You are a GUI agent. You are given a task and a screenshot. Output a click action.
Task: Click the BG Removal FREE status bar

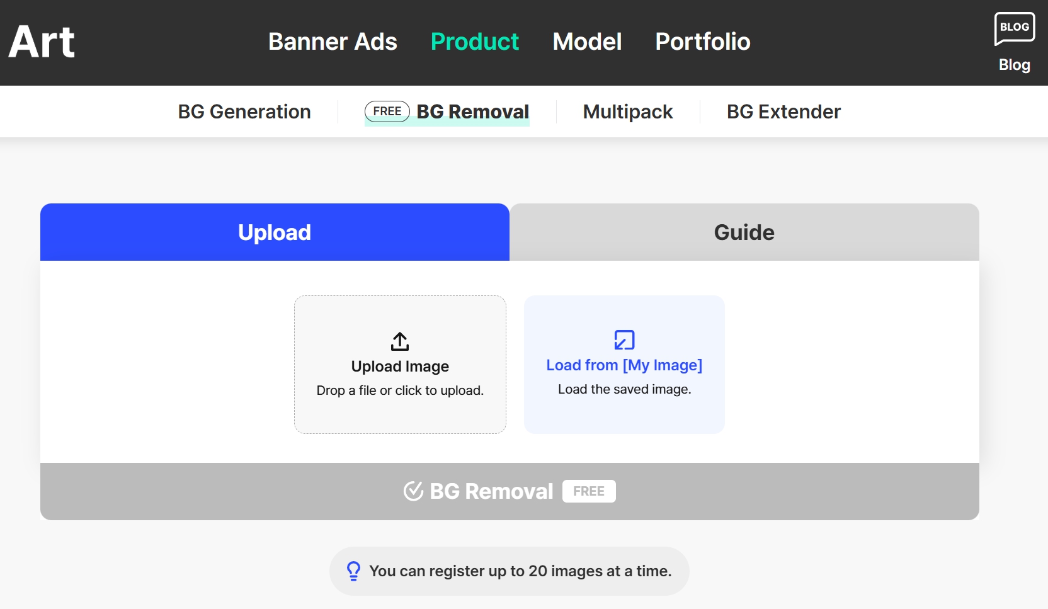(x=509, y=491)
